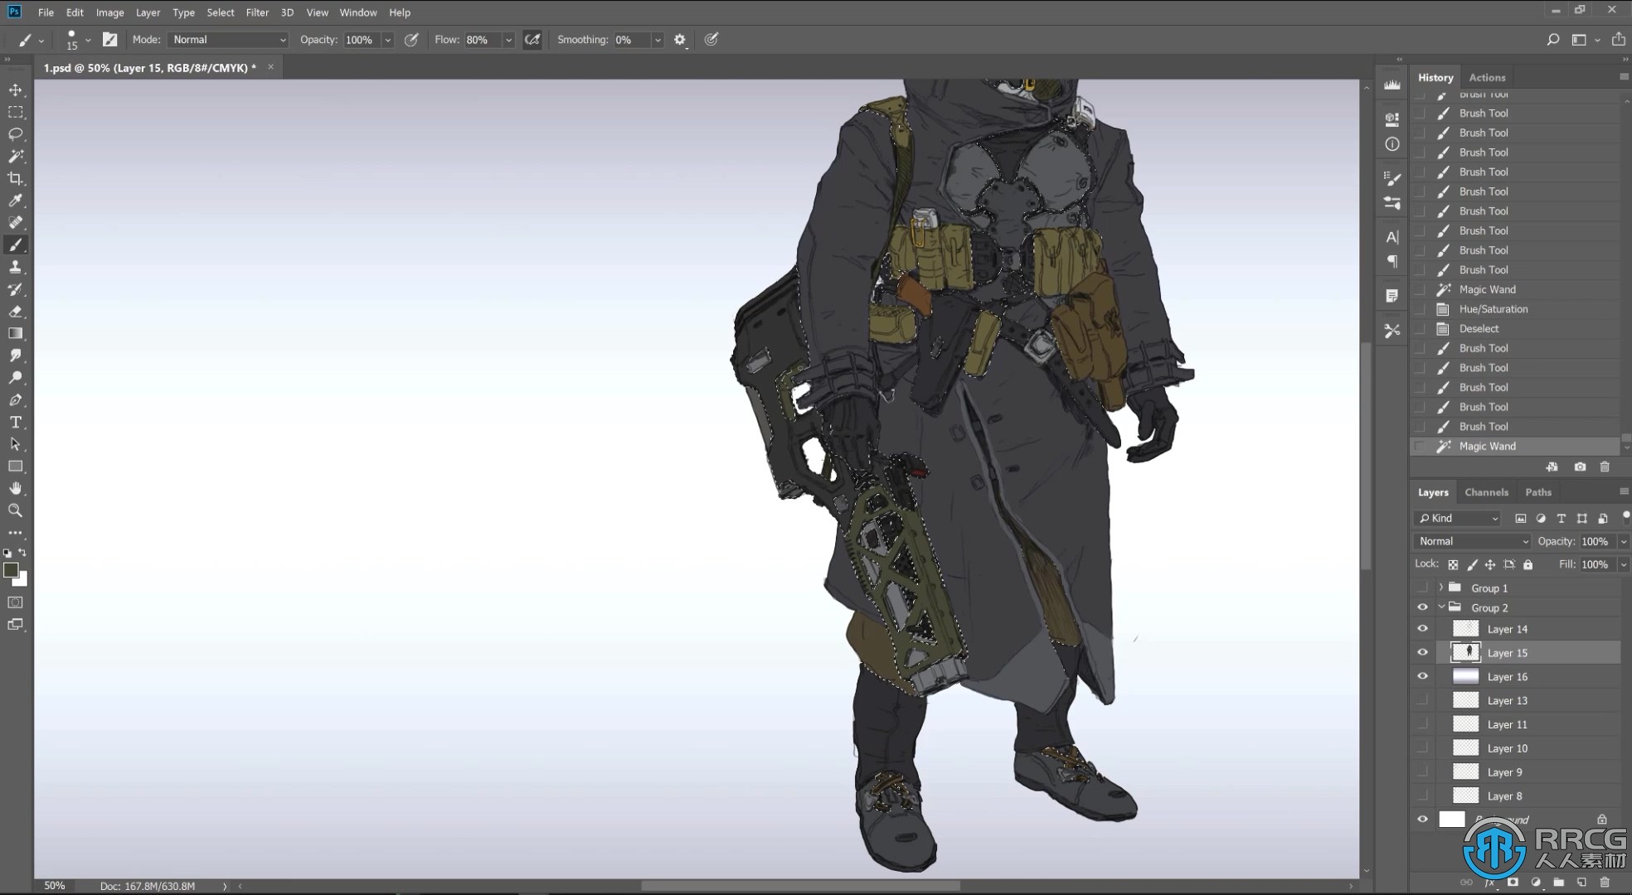Open the layer Kind filter dropdown
Image resolution: width=1632 pixels, height=895 pixels.
[x=1458, y=518]
